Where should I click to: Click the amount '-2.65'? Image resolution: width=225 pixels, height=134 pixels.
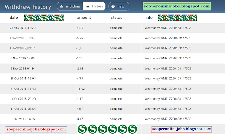click(80, 69)
